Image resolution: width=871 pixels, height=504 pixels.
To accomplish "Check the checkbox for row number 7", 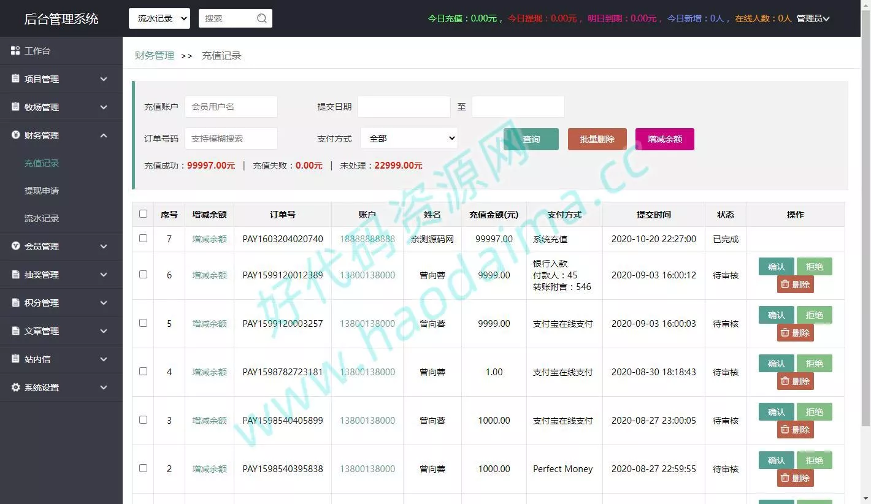I will [x=143, y=239].
